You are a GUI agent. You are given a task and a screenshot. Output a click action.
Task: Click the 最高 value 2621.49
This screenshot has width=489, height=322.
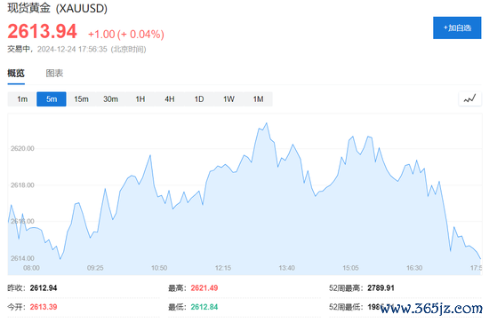(x=204, y=288)
